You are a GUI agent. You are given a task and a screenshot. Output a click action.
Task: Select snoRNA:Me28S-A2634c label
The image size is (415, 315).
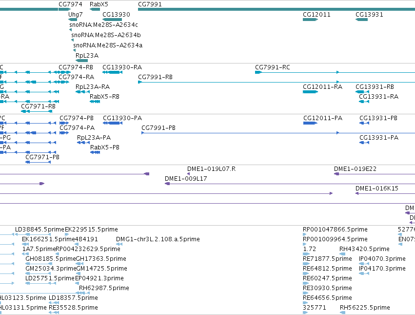(103, 24)
